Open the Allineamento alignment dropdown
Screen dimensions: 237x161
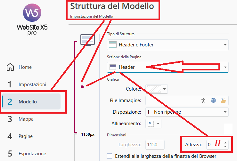coord(158,123)
